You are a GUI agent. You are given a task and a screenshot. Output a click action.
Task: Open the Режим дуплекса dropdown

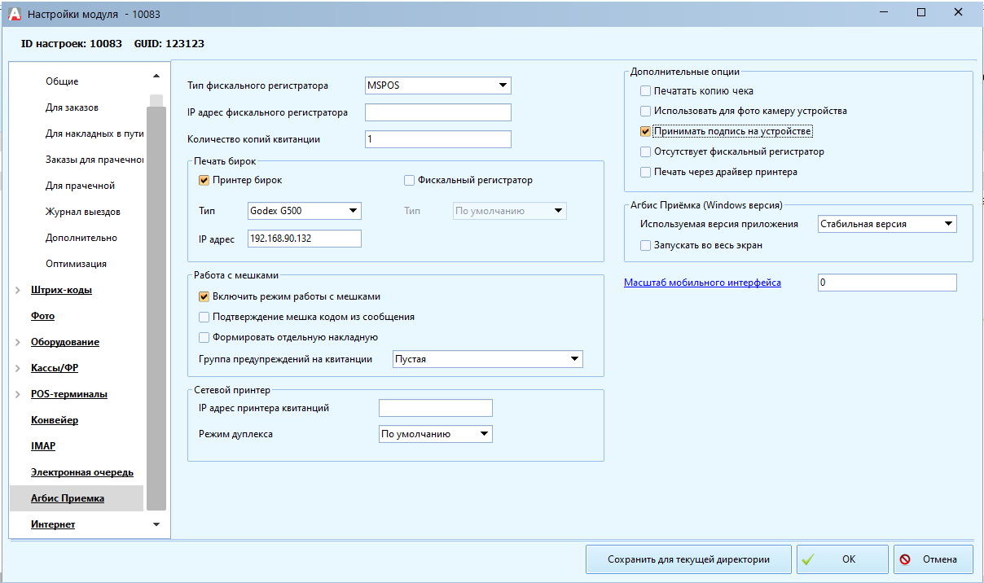436,434
